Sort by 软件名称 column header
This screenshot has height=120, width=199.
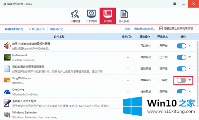(59, 37)
